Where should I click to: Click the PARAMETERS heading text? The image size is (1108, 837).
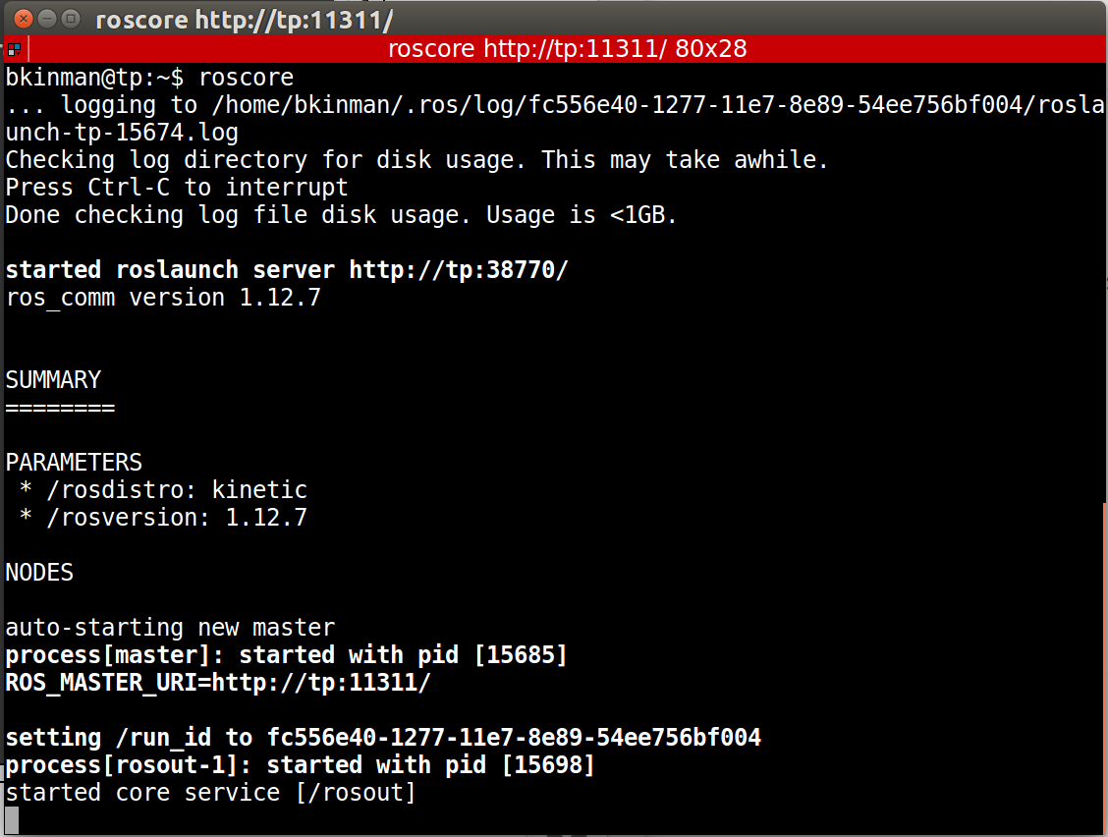point(74,462)
